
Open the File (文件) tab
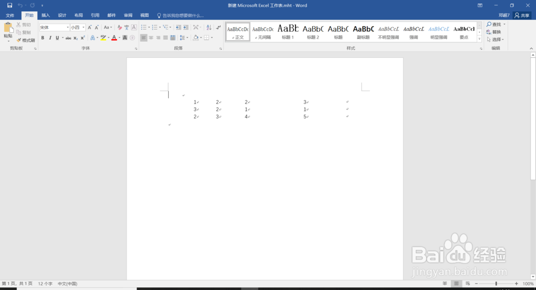click(10, 16)
